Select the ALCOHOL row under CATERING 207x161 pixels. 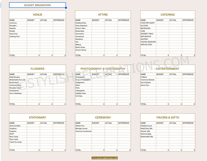(x=145, y=26)
